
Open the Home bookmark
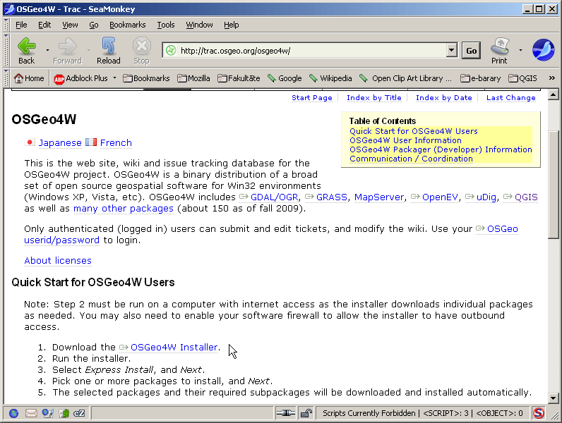click(x=29, y=78)
